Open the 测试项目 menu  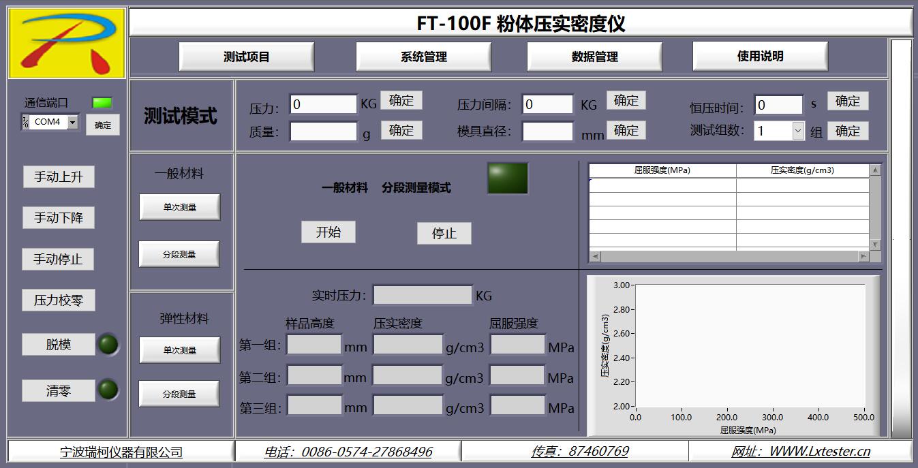[x=247, y=57]
